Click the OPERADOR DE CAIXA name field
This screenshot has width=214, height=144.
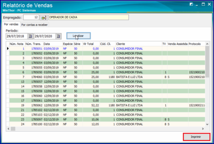coord(89,17)
